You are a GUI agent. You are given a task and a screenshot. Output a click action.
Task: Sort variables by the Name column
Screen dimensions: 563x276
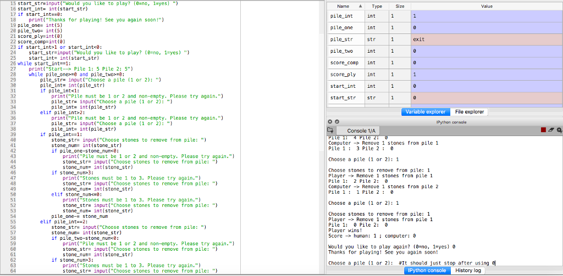point(346,7)
